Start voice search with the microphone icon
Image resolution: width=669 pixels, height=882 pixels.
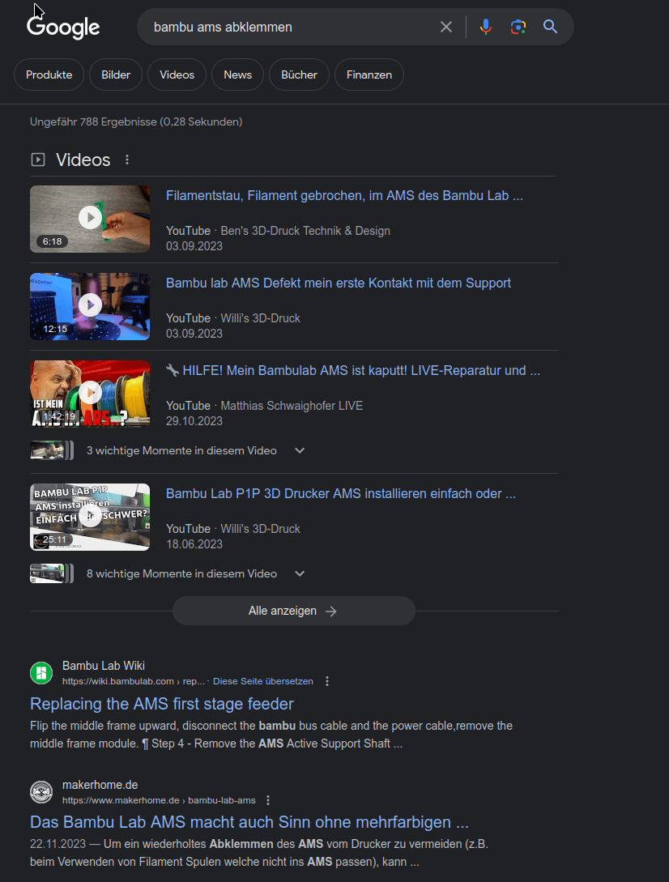pyautogui.click(x=486, y=27)
